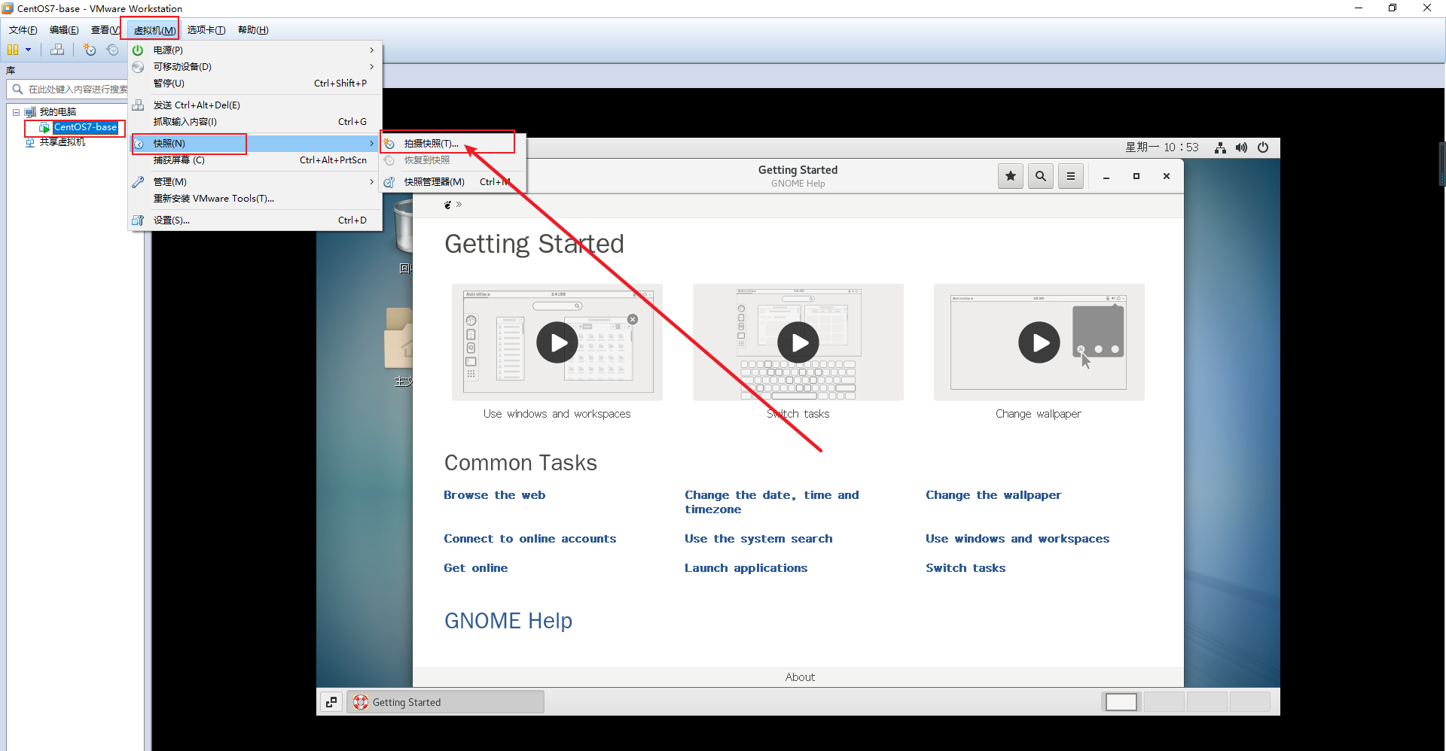Viewport: 1446px width, 751px height.
Task: Click the search magnifier button in GNOME Help
Action: 1041,176
